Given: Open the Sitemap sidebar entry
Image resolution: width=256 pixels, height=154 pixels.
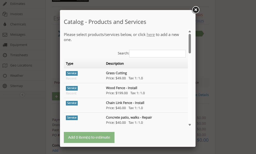Looking at the screenshot, I should (16, 86).
